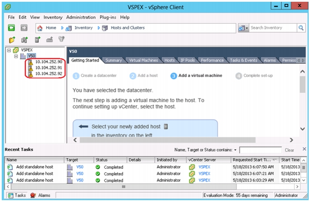Viewport: 310px width, 208px height.
Task: Open the IP Pools tab
Action: click(188, 60)
